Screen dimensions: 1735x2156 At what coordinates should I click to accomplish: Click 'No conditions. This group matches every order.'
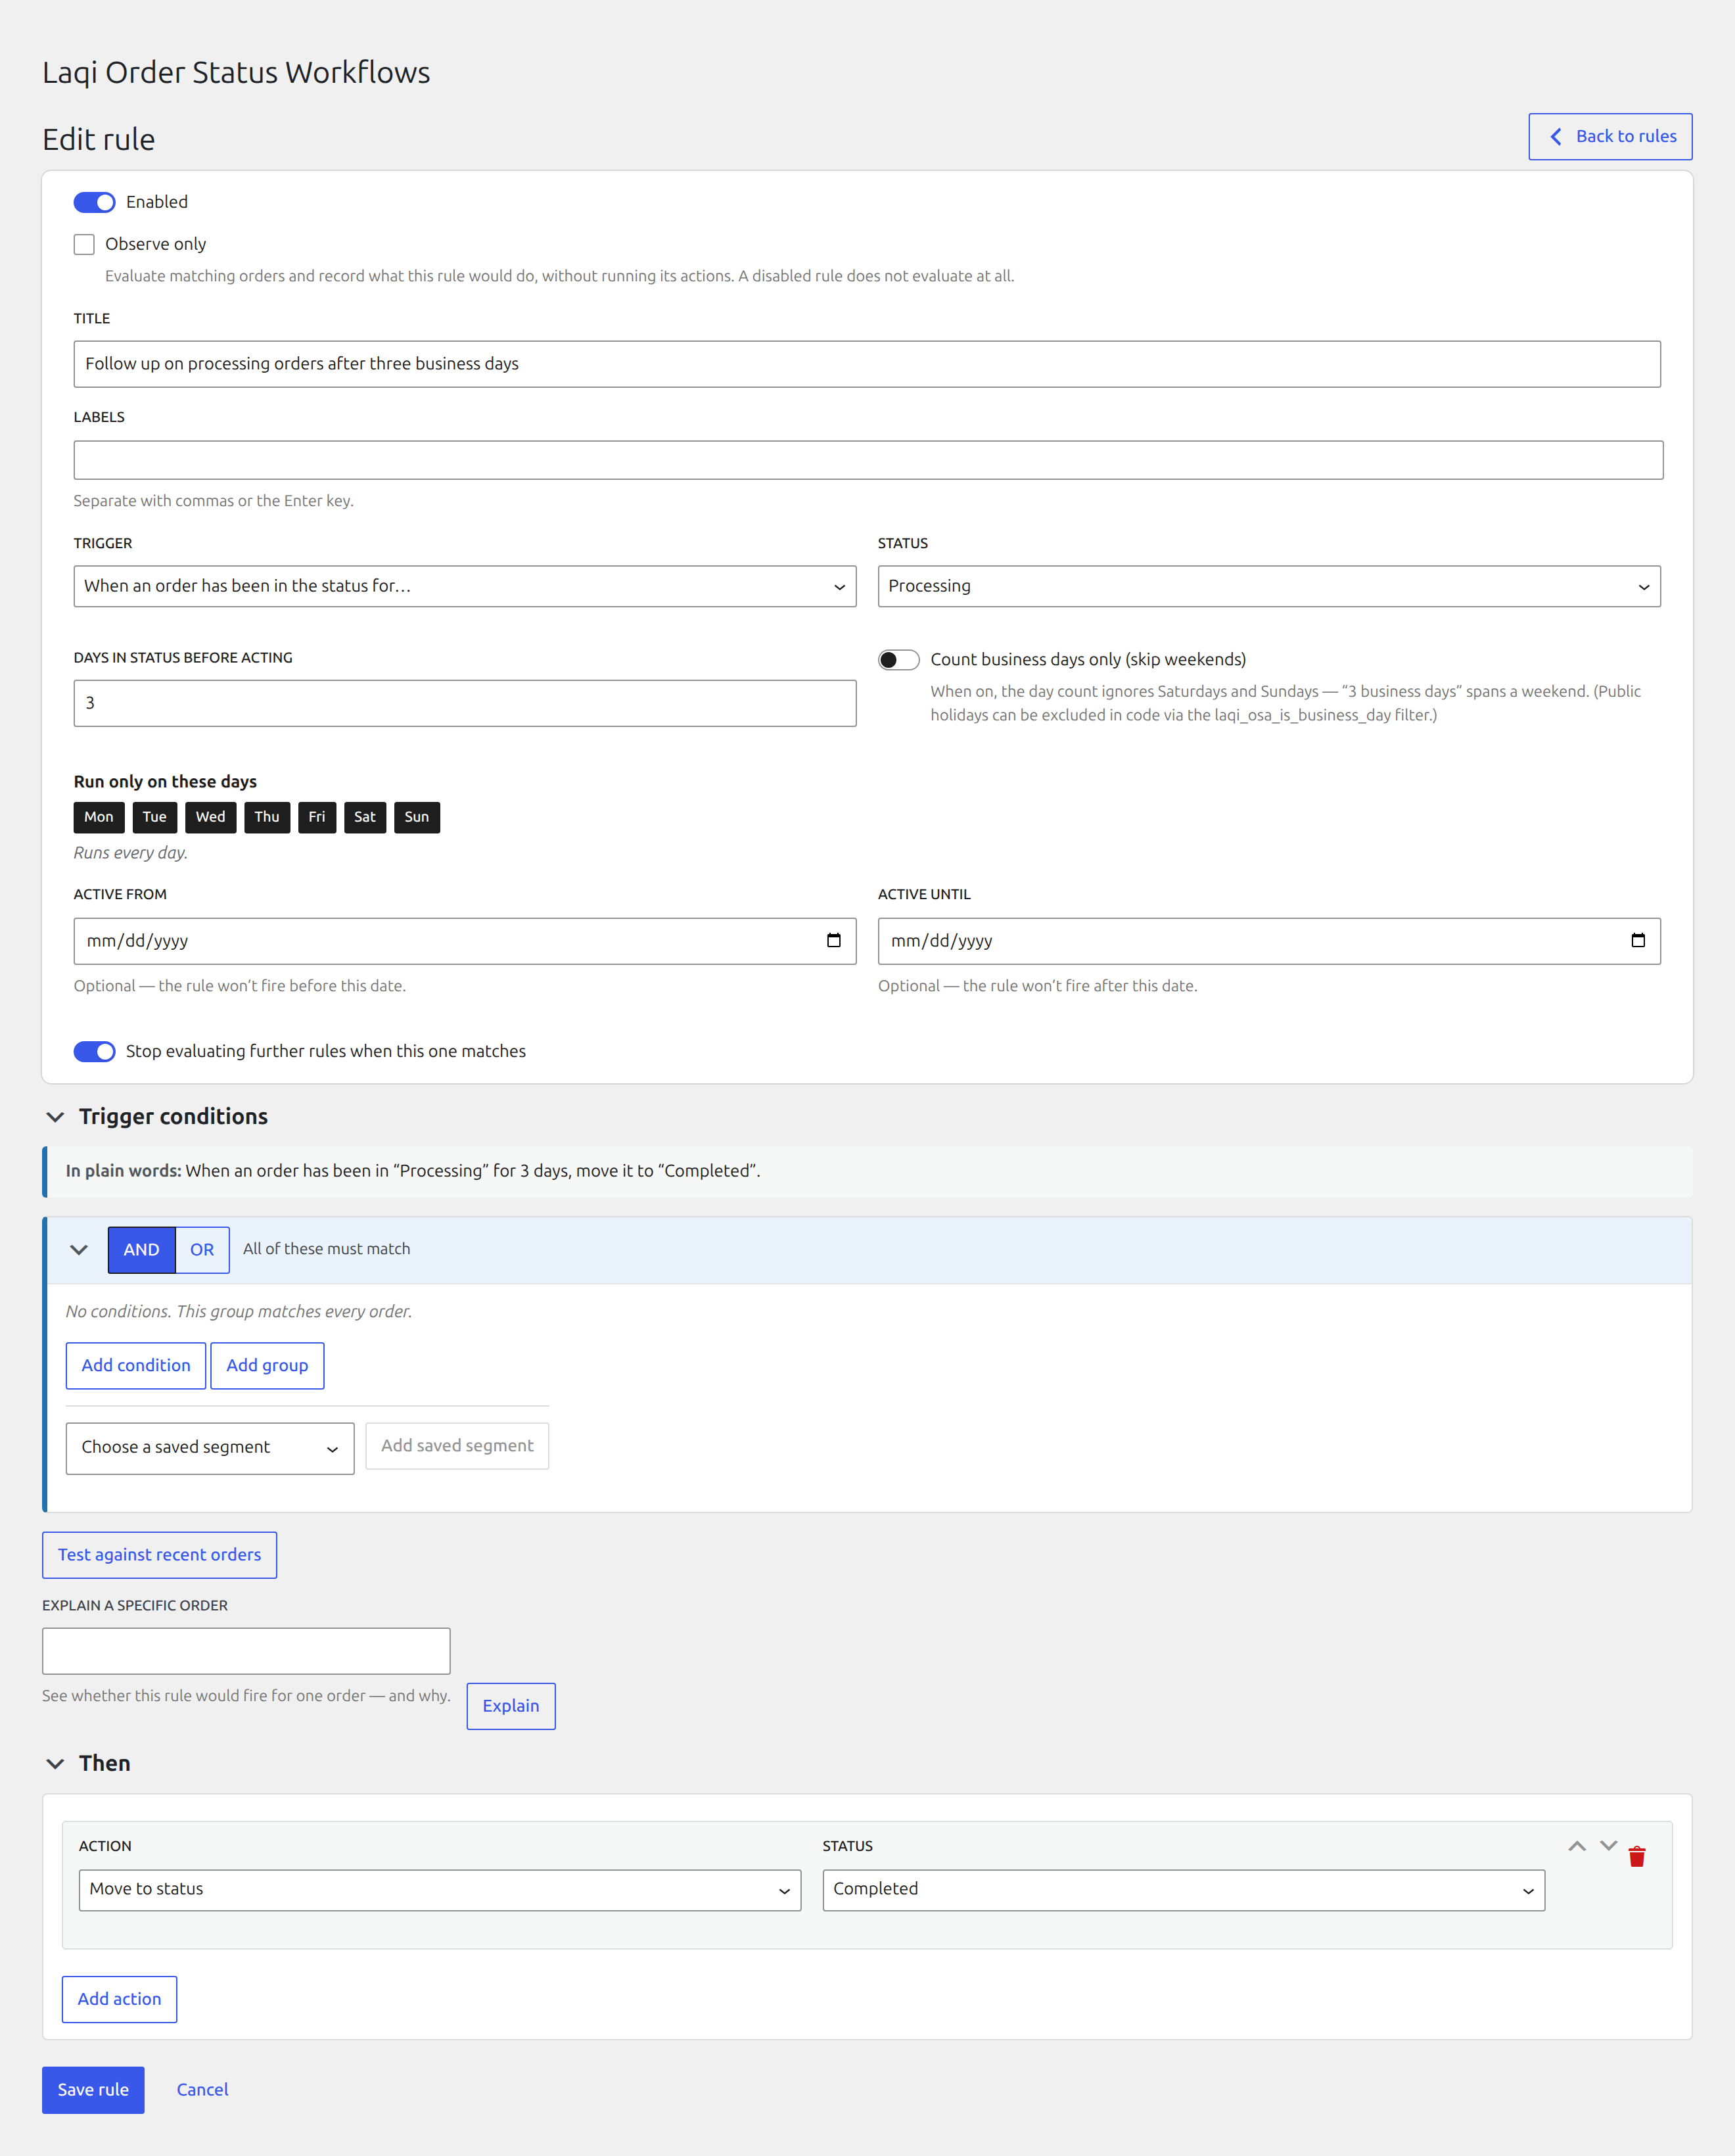tap(239, 1312)
